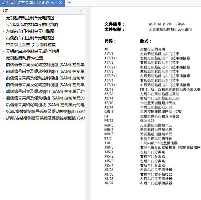Open outline item 无钥匙启动,部件位置

tap(24, 58)
